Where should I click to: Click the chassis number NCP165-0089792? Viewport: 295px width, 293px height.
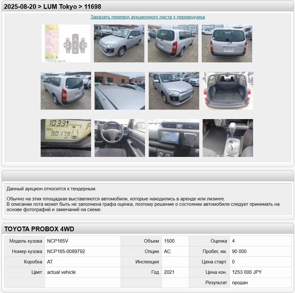point(66,251)
